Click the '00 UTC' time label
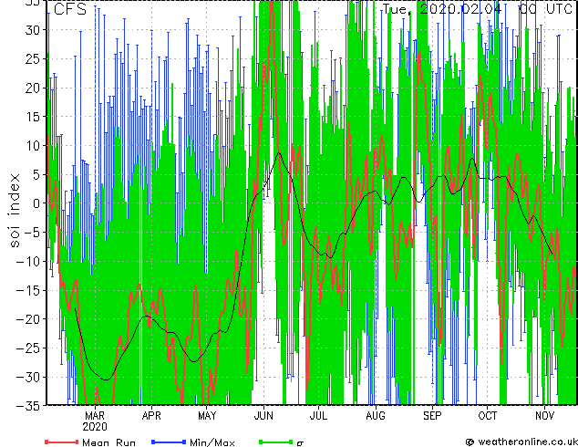Image resolution: width=578 pixels, height=447 pixels. [x=545, y=9]
